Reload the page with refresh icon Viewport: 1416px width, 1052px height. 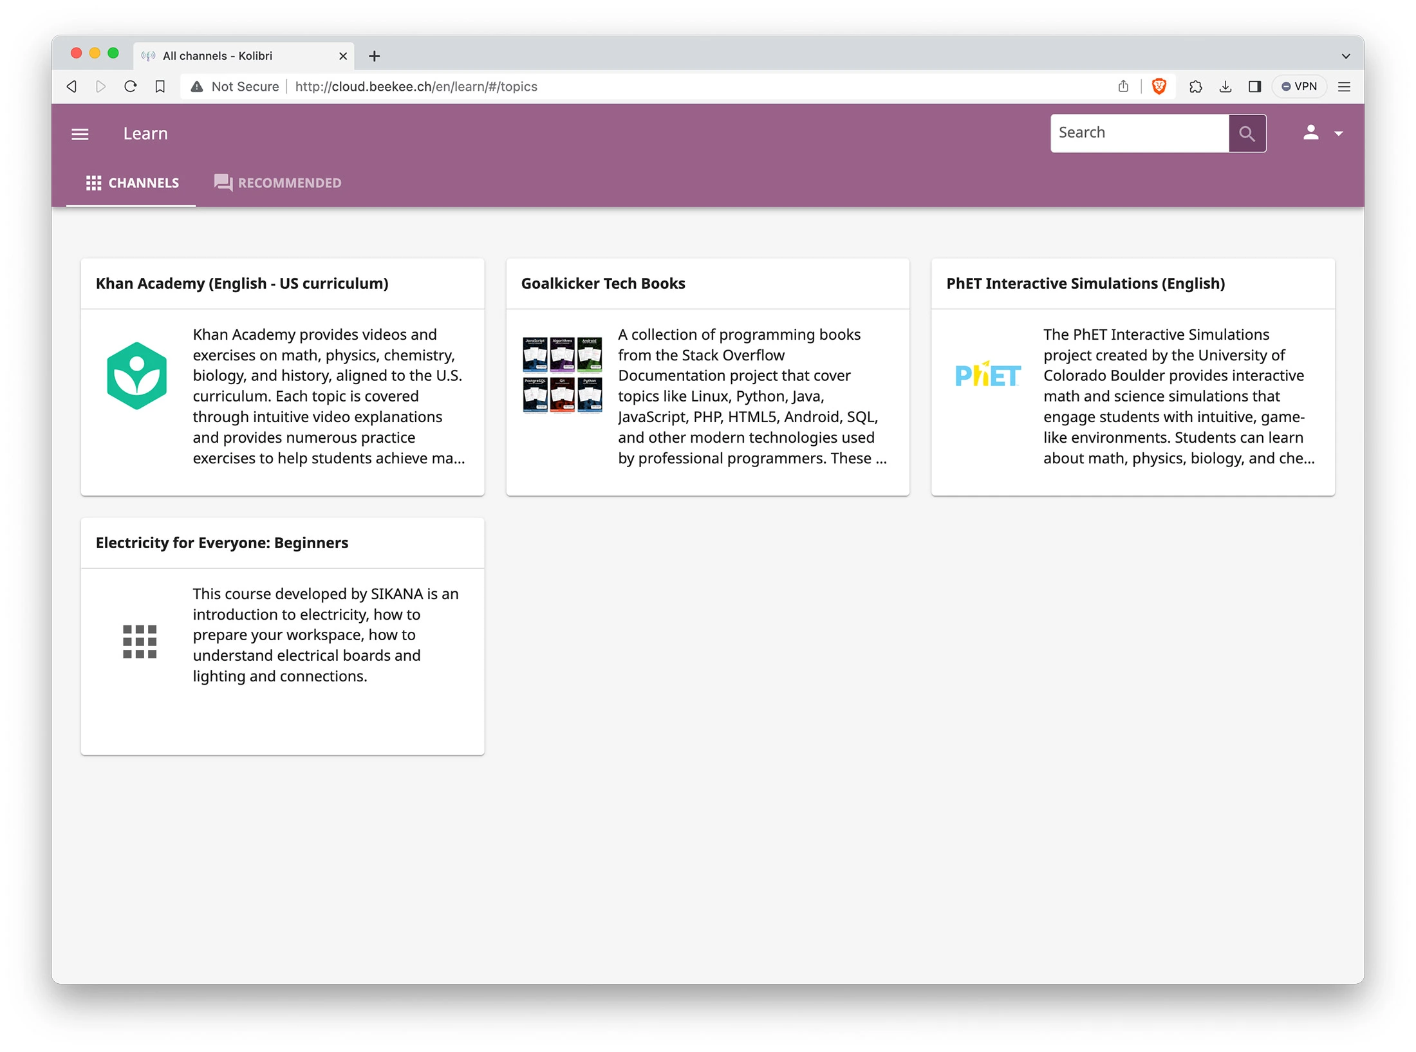tap(131, 86)
